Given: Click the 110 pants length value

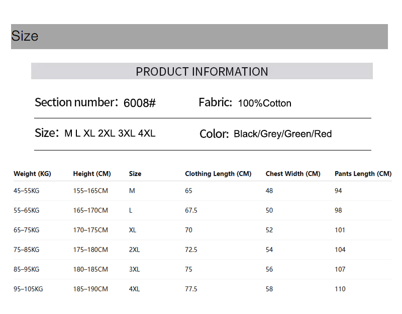Looking at the screenshot, I should (340, 289).
